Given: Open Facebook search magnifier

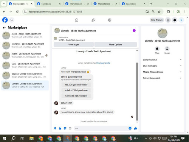Looking at the screenshot, I should (12, 20).
